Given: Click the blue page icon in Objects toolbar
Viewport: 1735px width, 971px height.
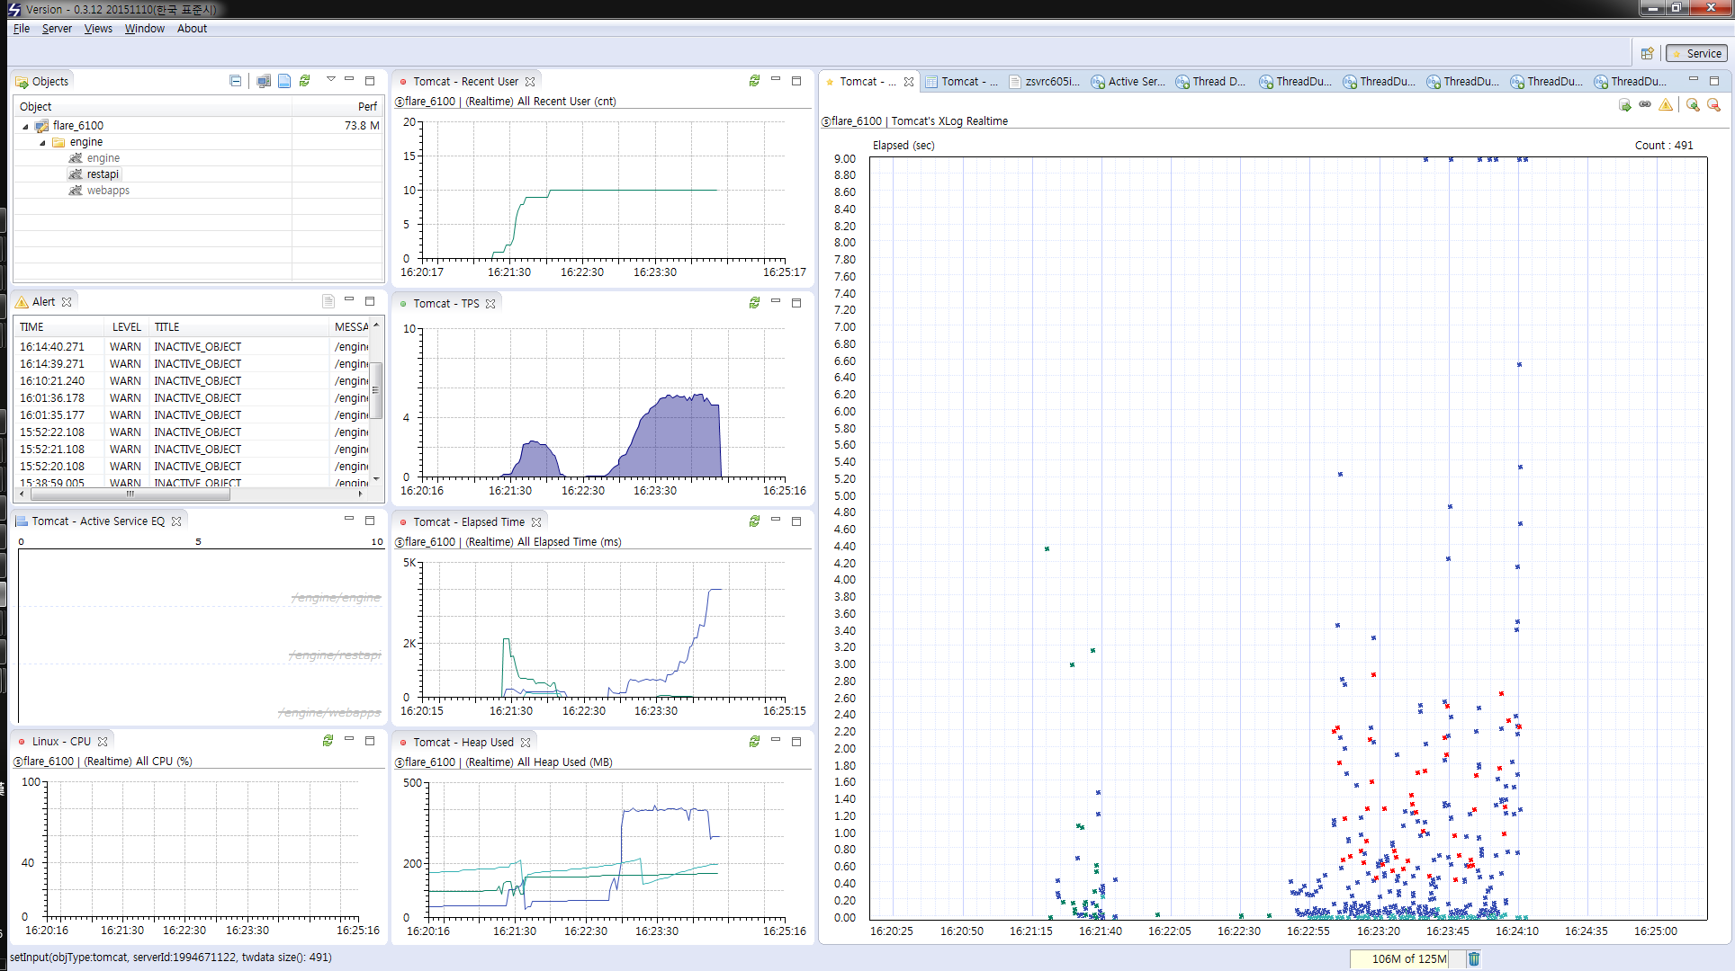Looking at the screenshot, I should [284, 81].
